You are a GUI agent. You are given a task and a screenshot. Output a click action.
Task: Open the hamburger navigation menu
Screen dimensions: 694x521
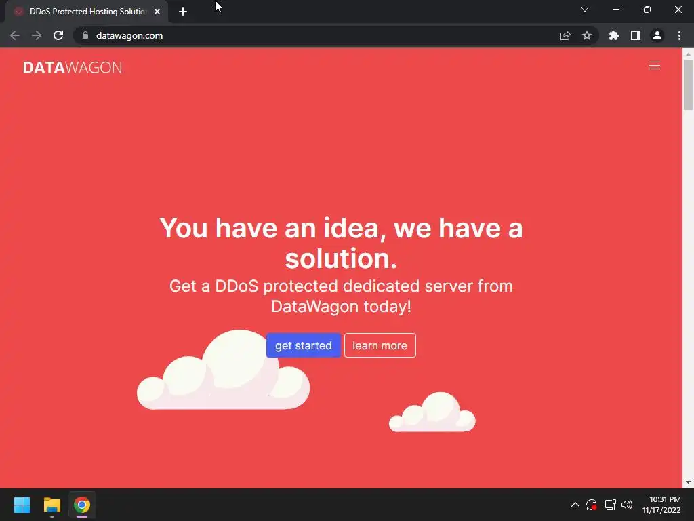click(654, 66)
